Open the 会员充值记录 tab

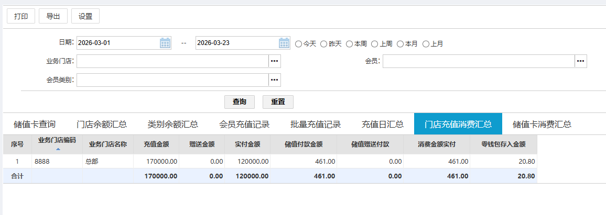pyautogui.click(x=244, y=124)
